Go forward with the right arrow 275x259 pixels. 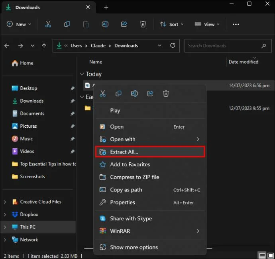(x=20, y=46)
